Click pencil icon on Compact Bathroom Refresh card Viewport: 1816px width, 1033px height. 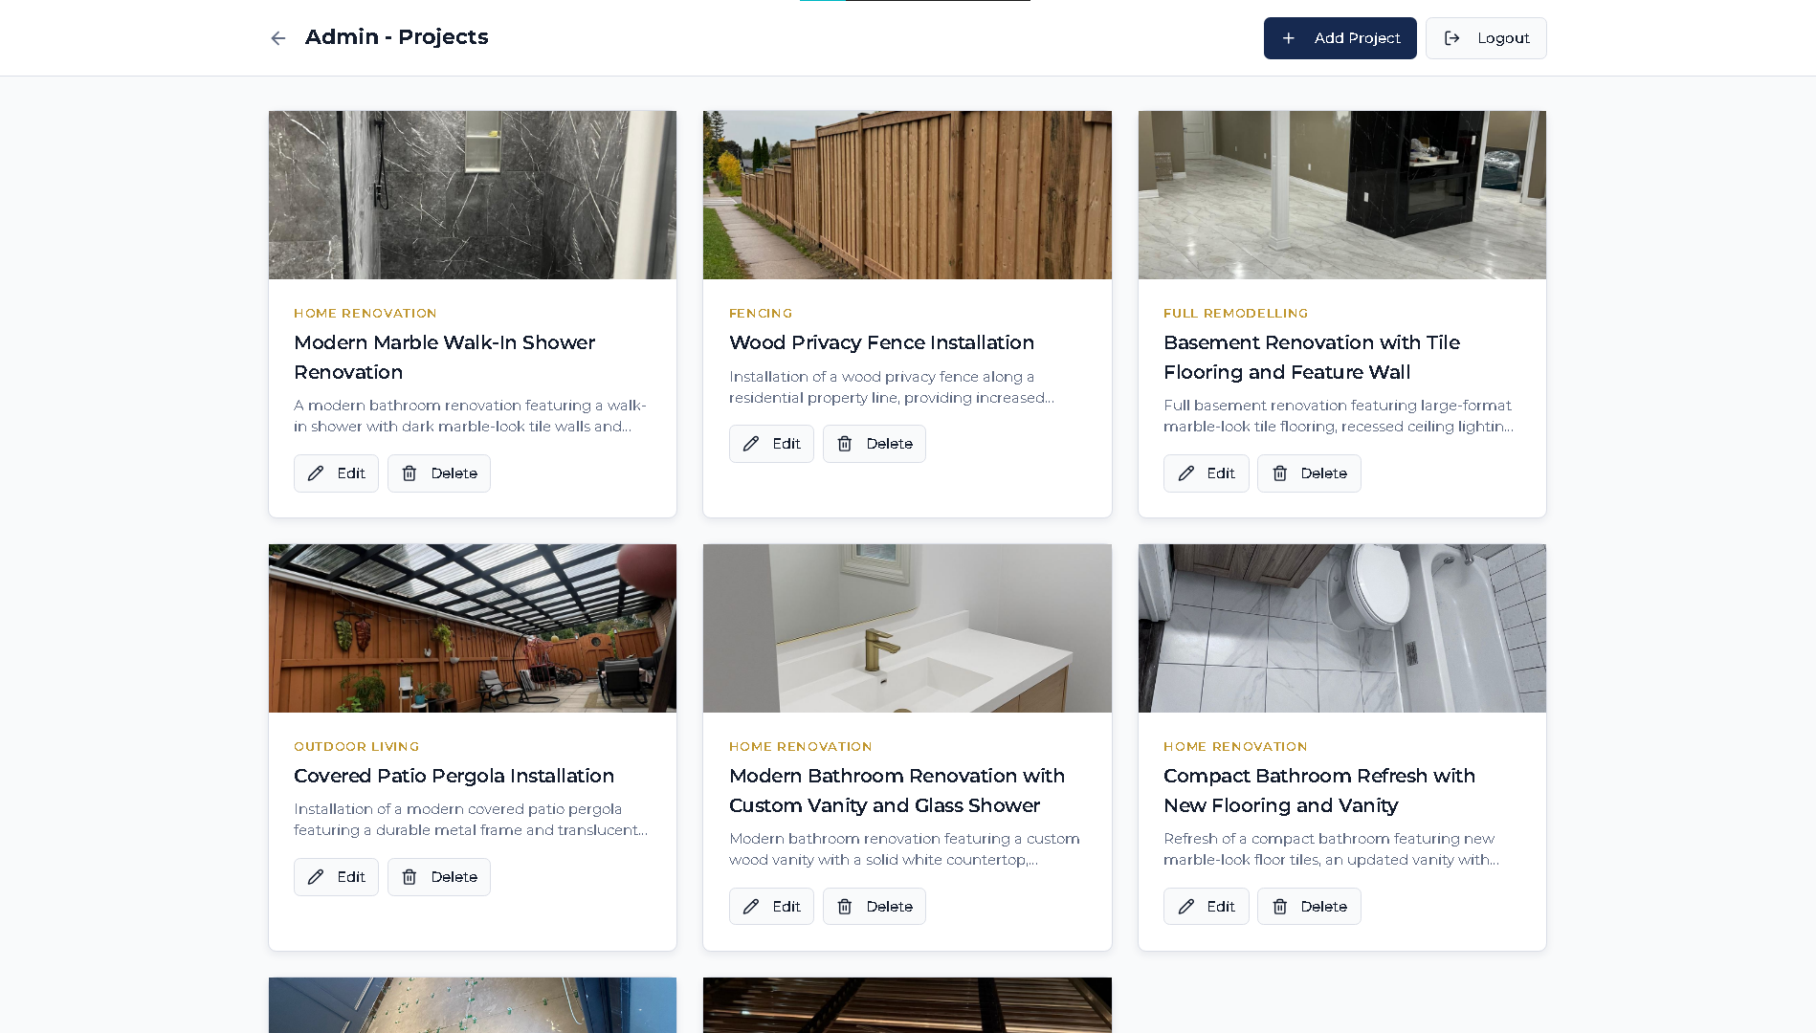[1186, 907]
